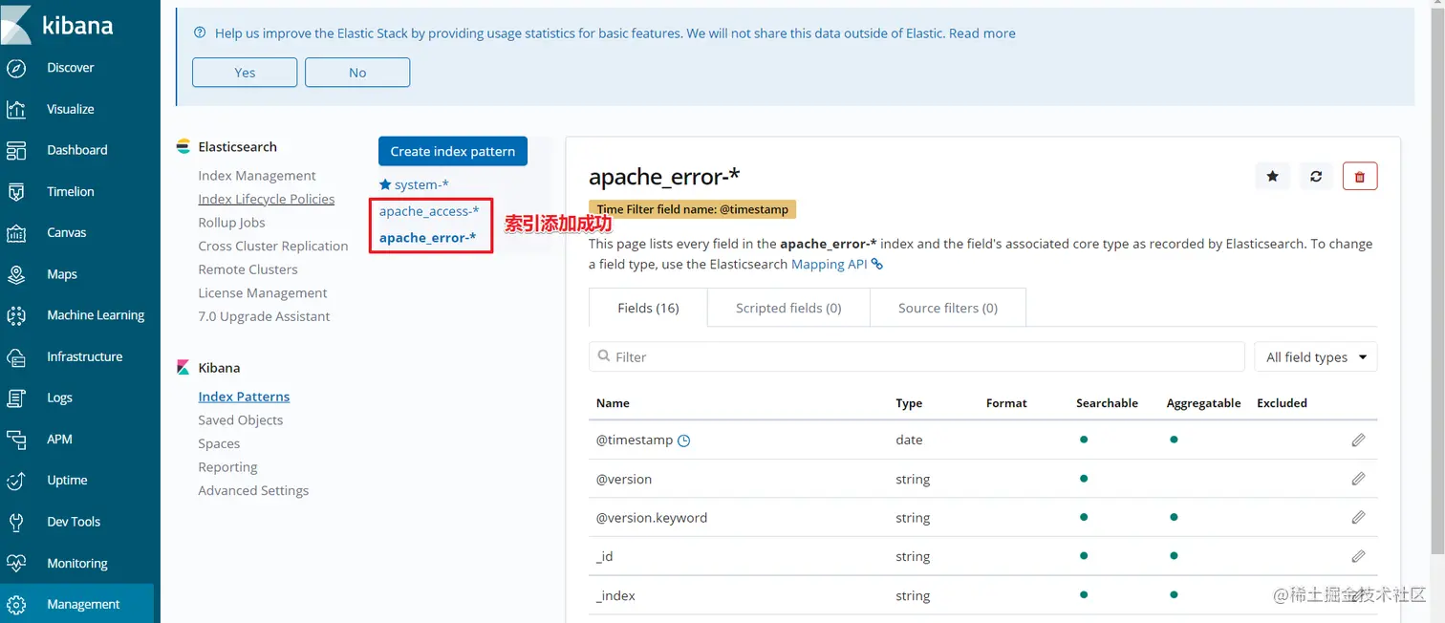Image resolution: width=1445 pixels, height=623 pixels.
Task: Open 7.0 Upgrade Assistant link
Action: point(264,316)
